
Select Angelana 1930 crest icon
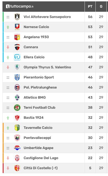pyautogui.click(x=17, y=37)
